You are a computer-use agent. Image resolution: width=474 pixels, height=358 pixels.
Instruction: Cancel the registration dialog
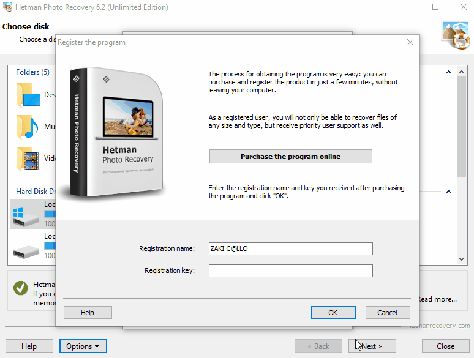point(388,312)
